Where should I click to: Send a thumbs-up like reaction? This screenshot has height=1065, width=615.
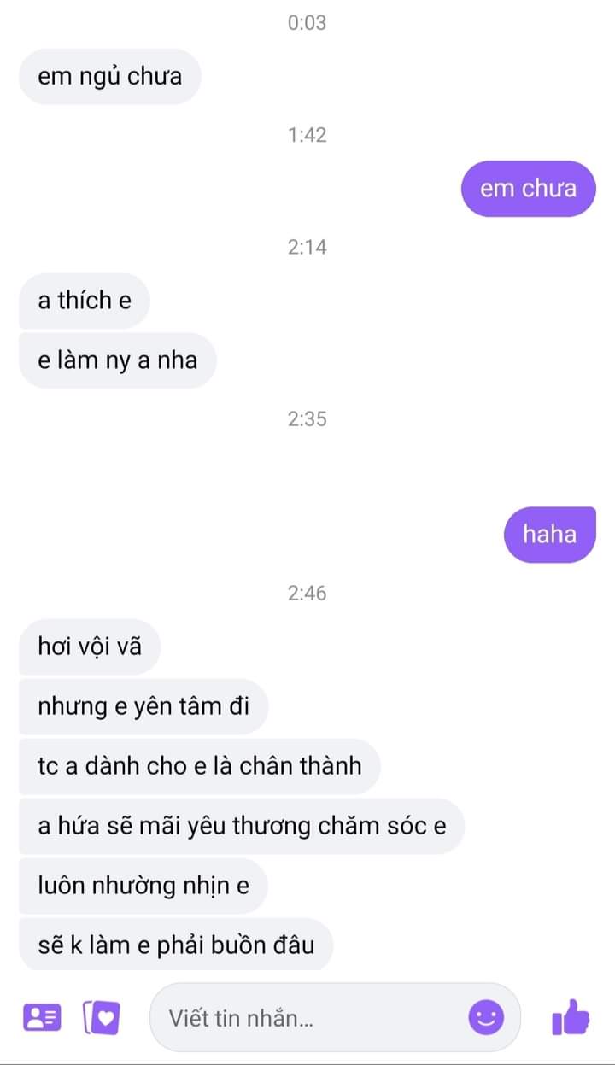click(571, 1017)
